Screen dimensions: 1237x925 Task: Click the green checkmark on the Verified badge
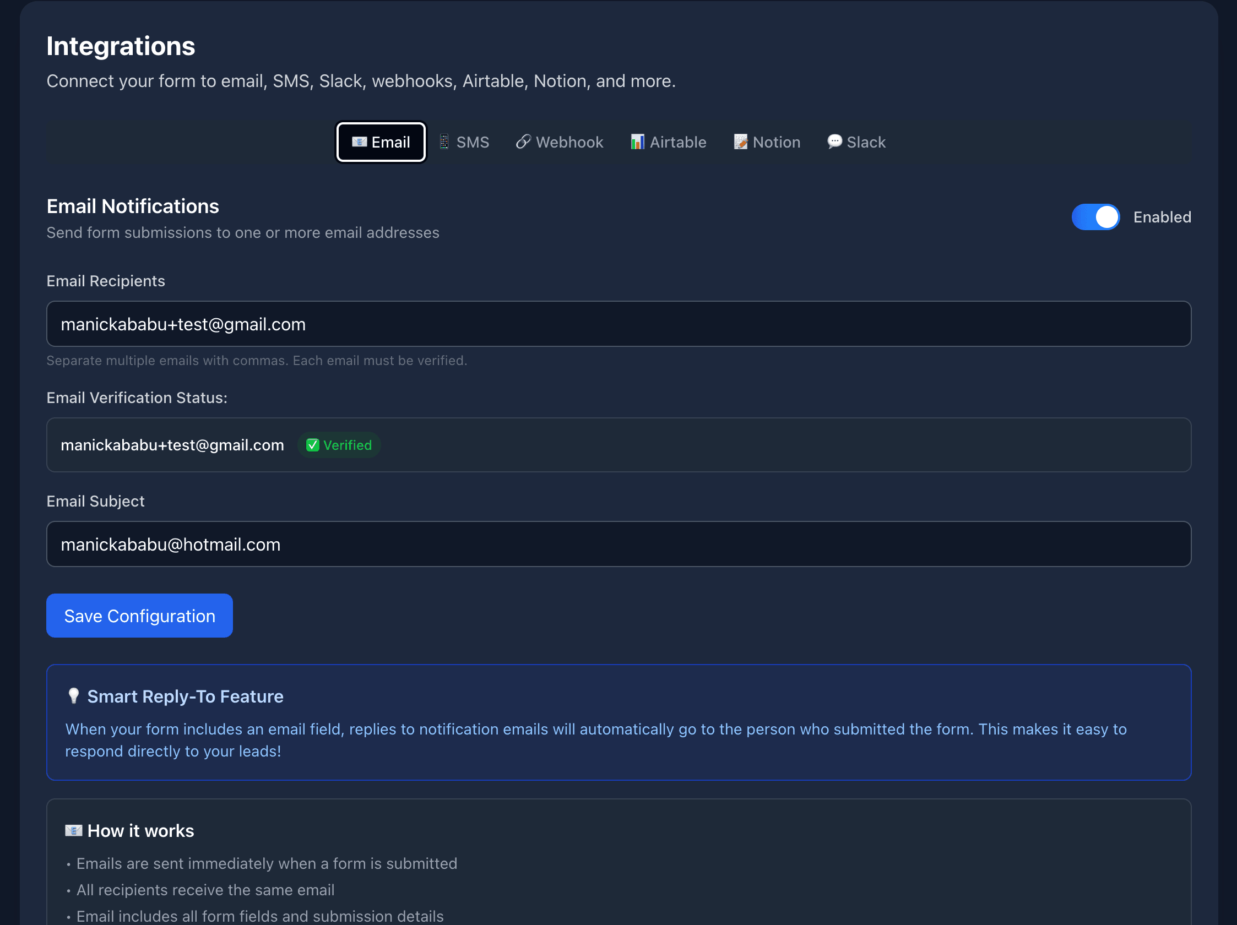314,445
